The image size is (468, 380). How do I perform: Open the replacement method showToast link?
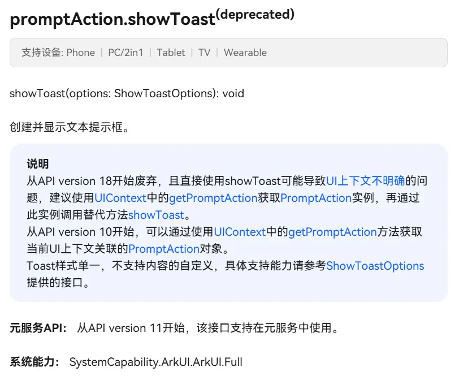(156, 215)
